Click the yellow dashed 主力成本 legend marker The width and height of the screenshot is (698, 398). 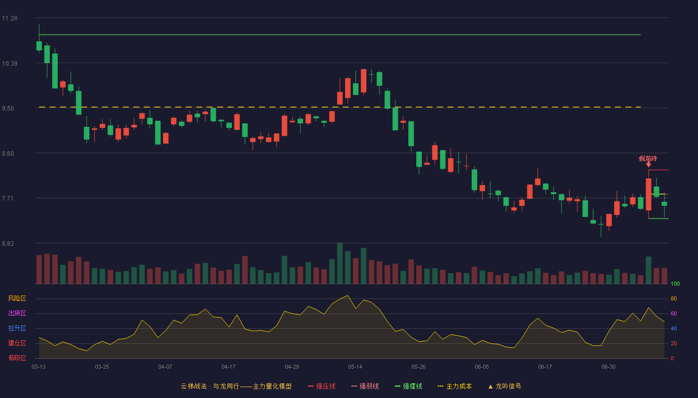tap(441, 386)
